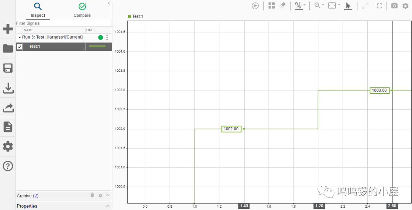Select the pointer arrow tool
Image resolution: width=412 pixels, height=210 pixels.
click(x=348, y=6)
